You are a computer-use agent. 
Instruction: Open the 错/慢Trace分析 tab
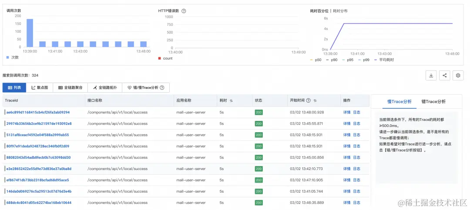tap(146, 88)
